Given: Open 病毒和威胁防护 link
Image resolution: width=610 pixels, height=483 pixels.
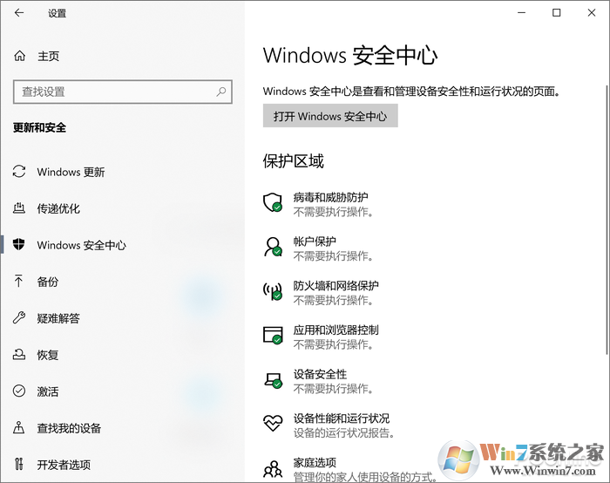Looking at the screenshot, I should [330, 197].
